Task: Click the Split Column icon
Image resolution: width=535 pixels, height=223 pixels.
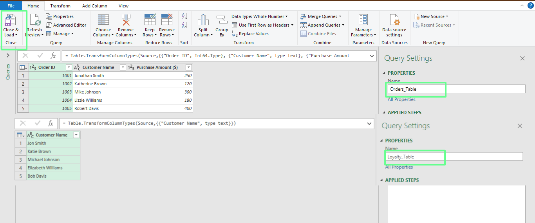Action: pyautogui.click(x=203, y=20)
